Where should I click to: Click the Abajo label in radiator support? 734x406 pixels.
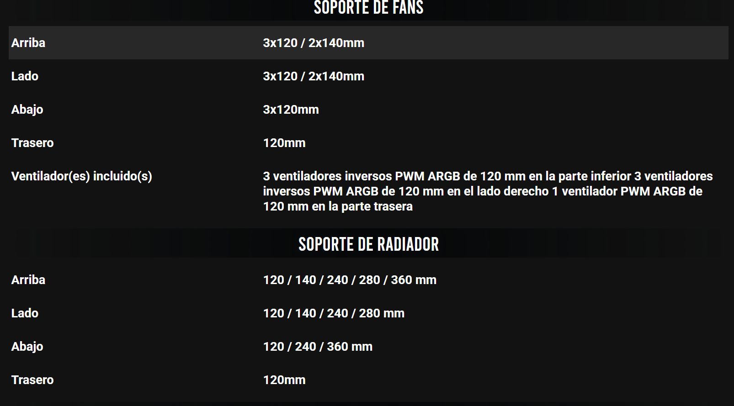point(27,347)
